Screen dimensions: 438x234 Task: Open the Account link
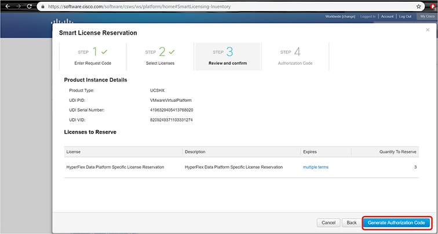click(387, 16)
